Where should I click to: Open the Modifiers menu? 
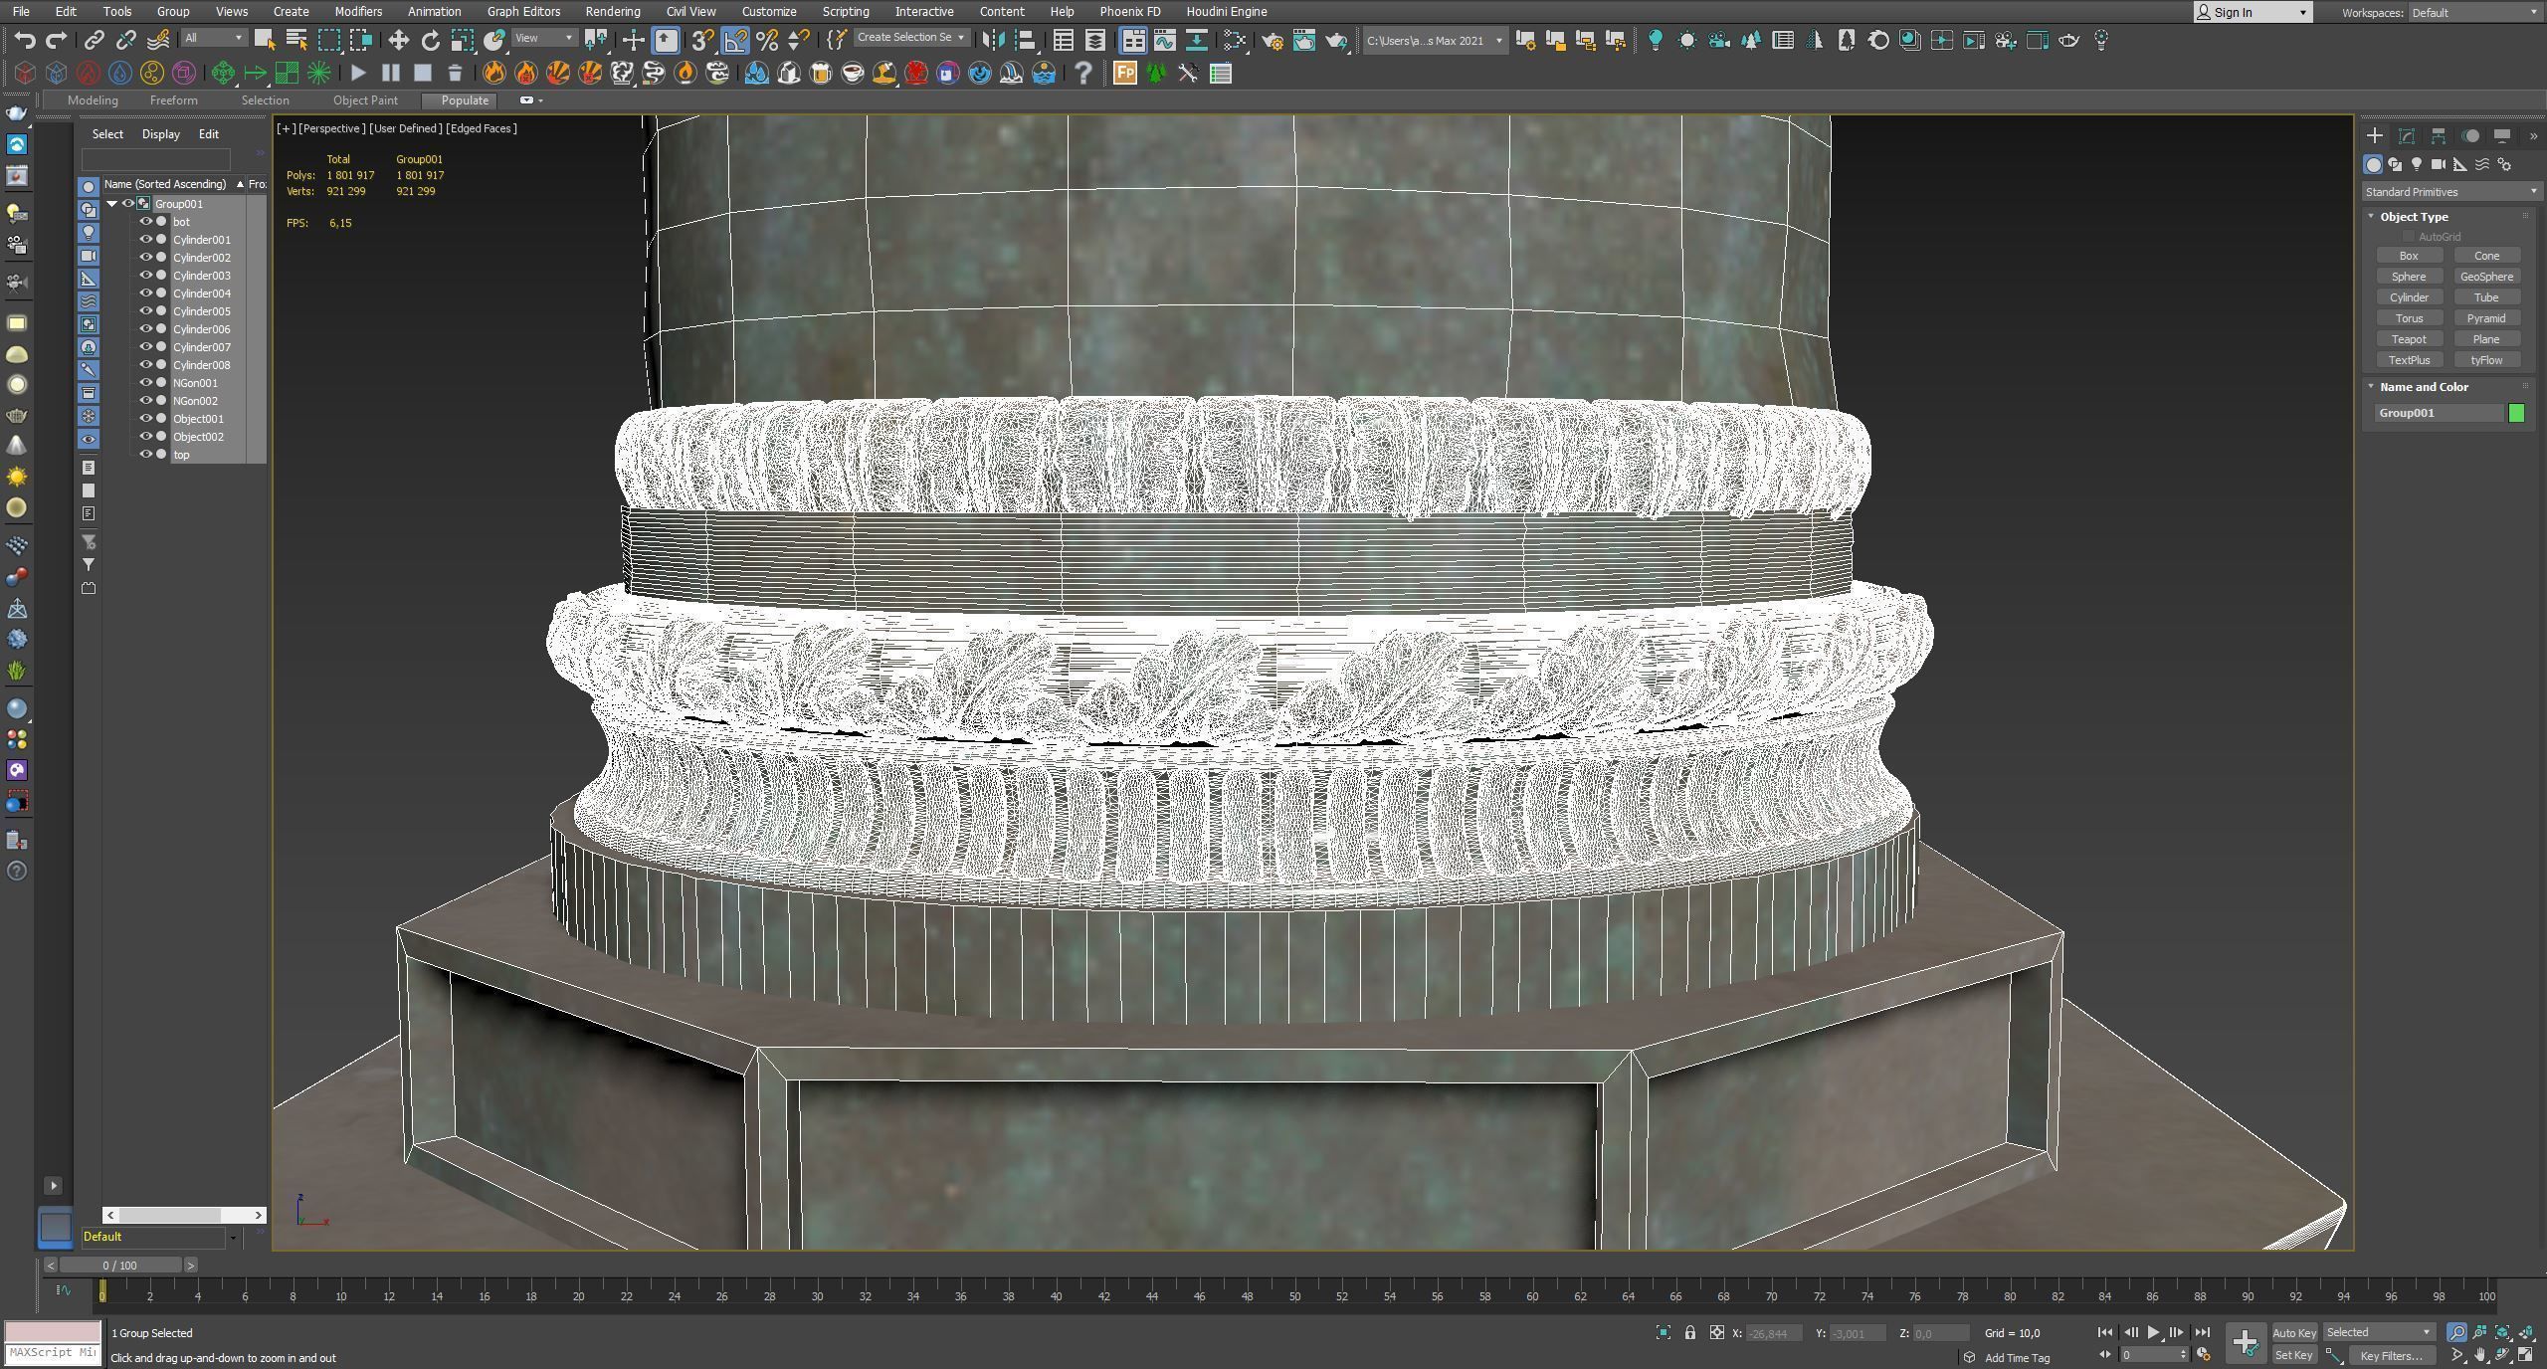(357, 12)
